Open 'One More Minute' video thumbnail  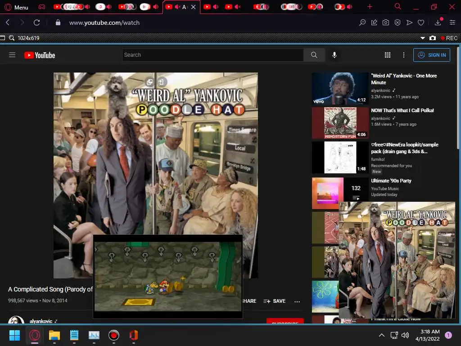coord(340,89)
